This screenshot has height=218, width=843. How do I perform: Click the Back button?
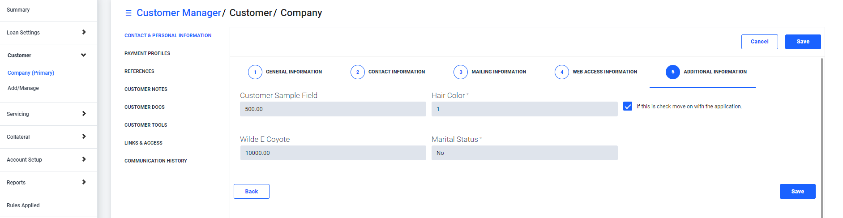(252, 192)
